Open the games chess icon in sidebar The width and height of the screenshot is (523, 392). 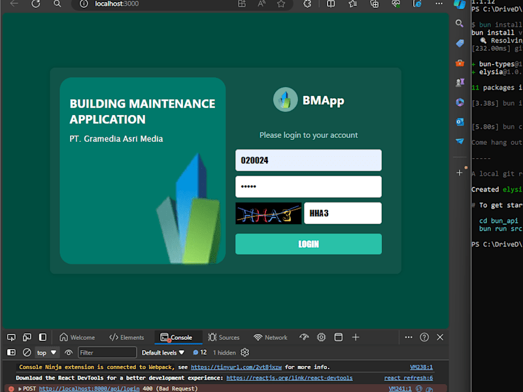coord(460,82)
